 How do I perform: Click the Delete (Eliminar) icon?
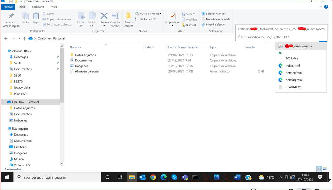click(104, 16)
